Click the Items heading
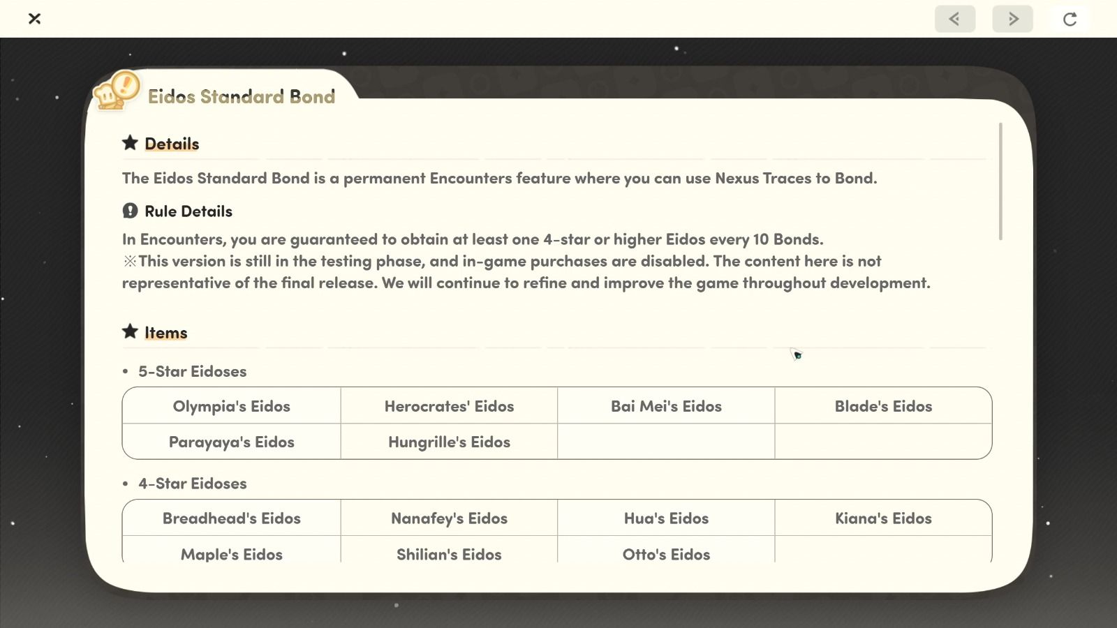Screen dimensions: 1117x628 (165, 333)
